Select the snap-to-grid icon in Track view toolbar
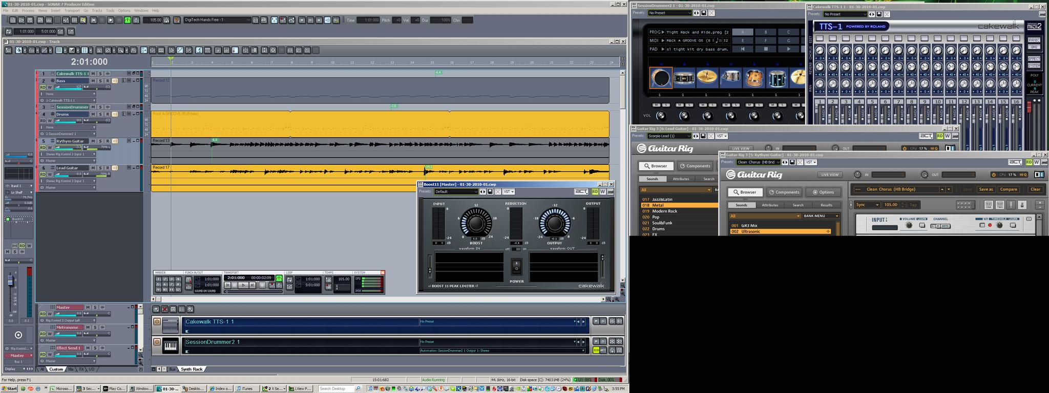 point(59,50)
